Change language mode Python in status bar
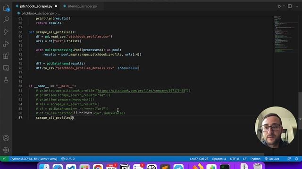 tap(255, 159)
